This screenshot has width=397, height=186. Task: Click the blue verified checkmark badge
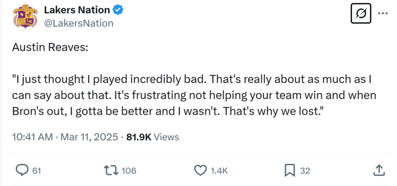point(119,10)
